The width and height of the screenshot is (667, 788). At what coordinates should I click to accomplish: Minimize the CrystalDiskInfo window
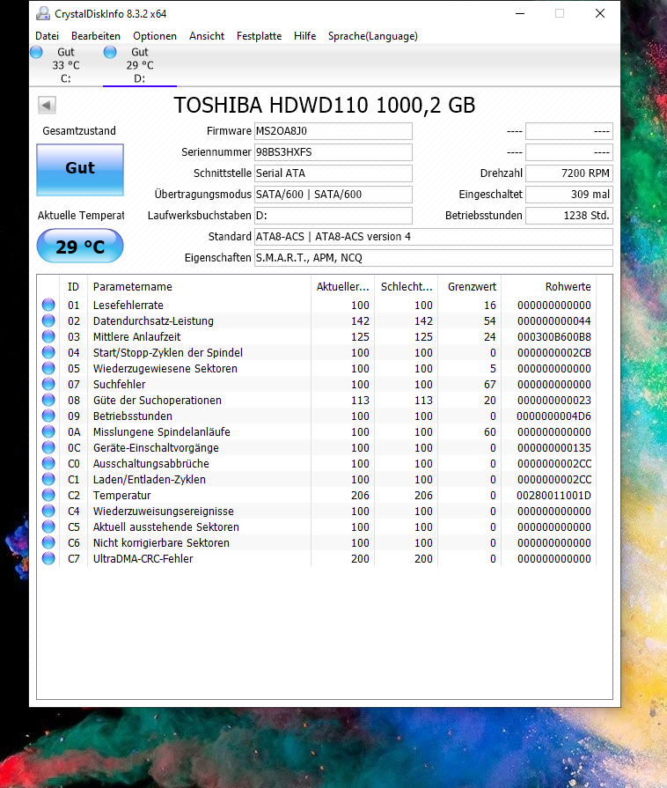pos(520,13)
